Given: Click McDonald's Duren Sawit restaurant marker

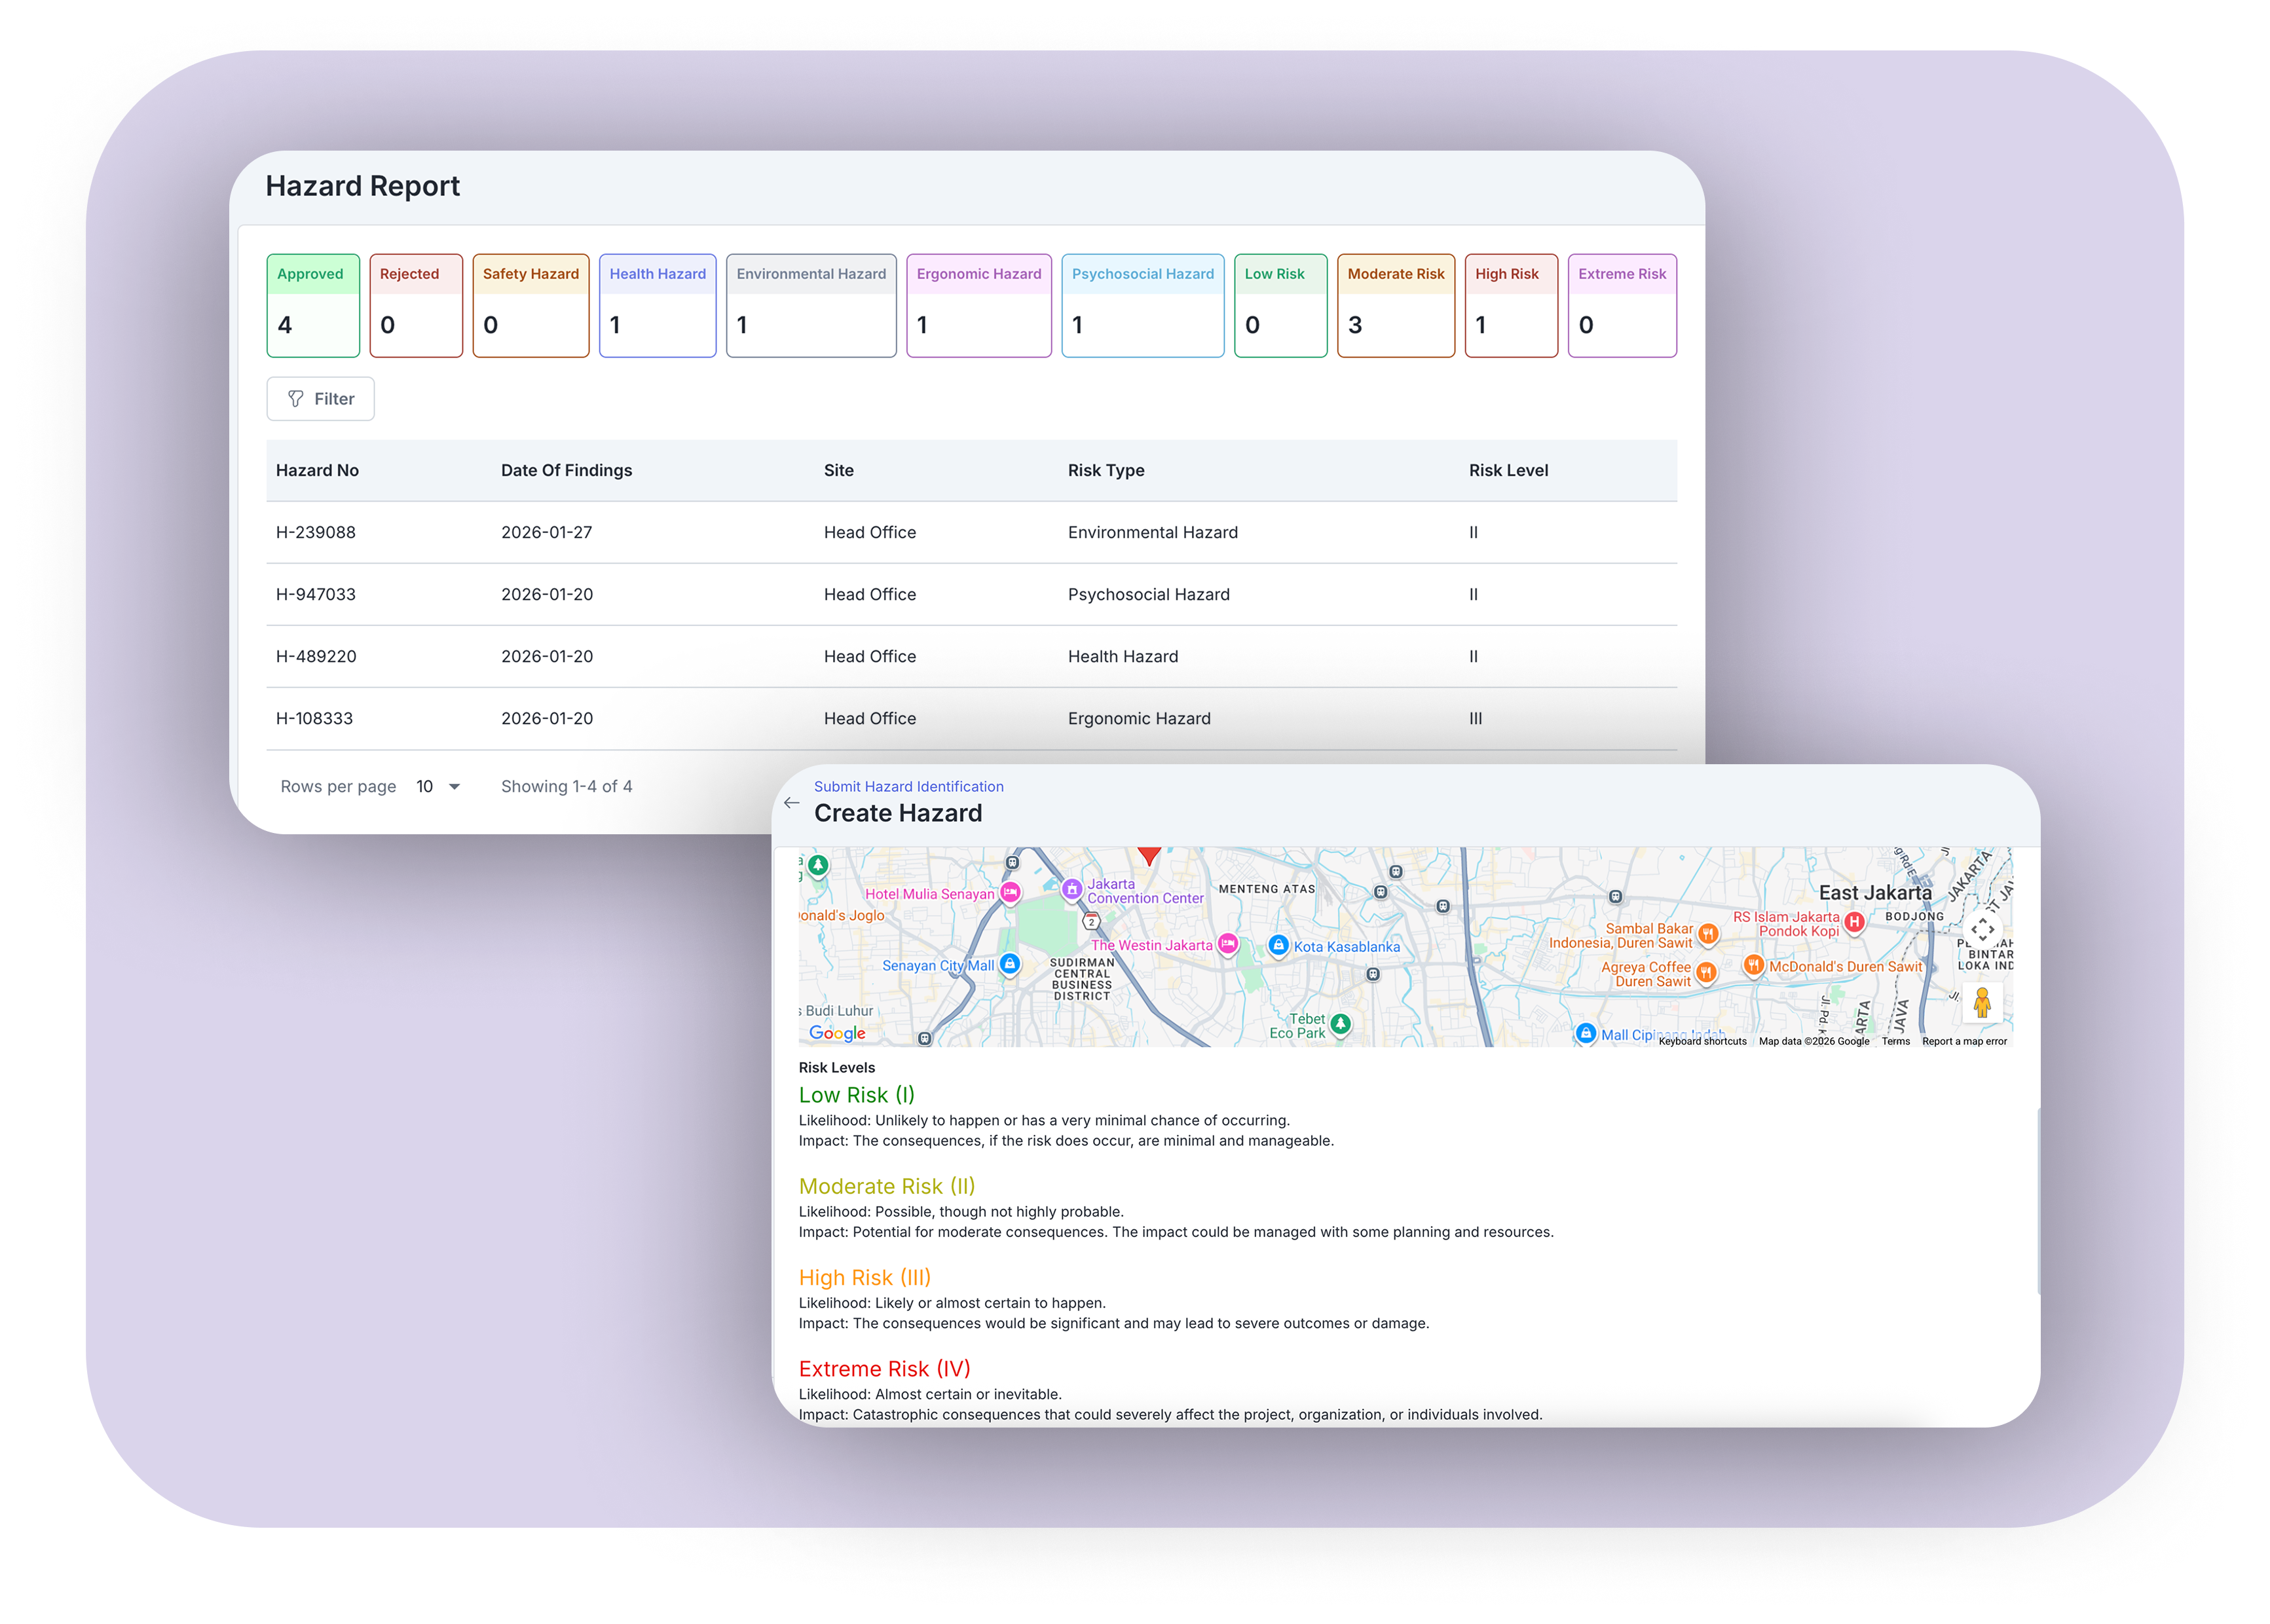Looking at the screenshot, I should tap(1753, 965).
